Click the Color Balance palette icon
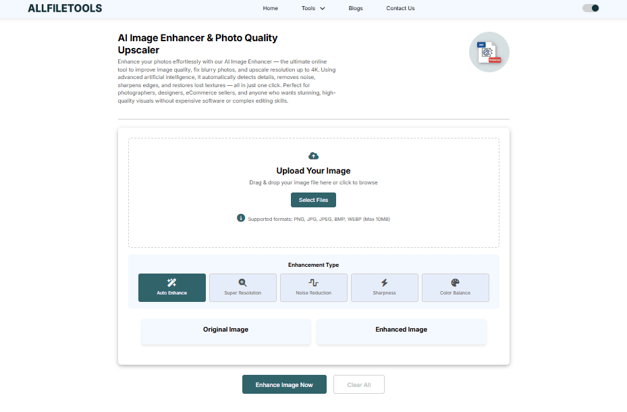The height and width of the screenshot is (412, 627). (x=455, y=283)
